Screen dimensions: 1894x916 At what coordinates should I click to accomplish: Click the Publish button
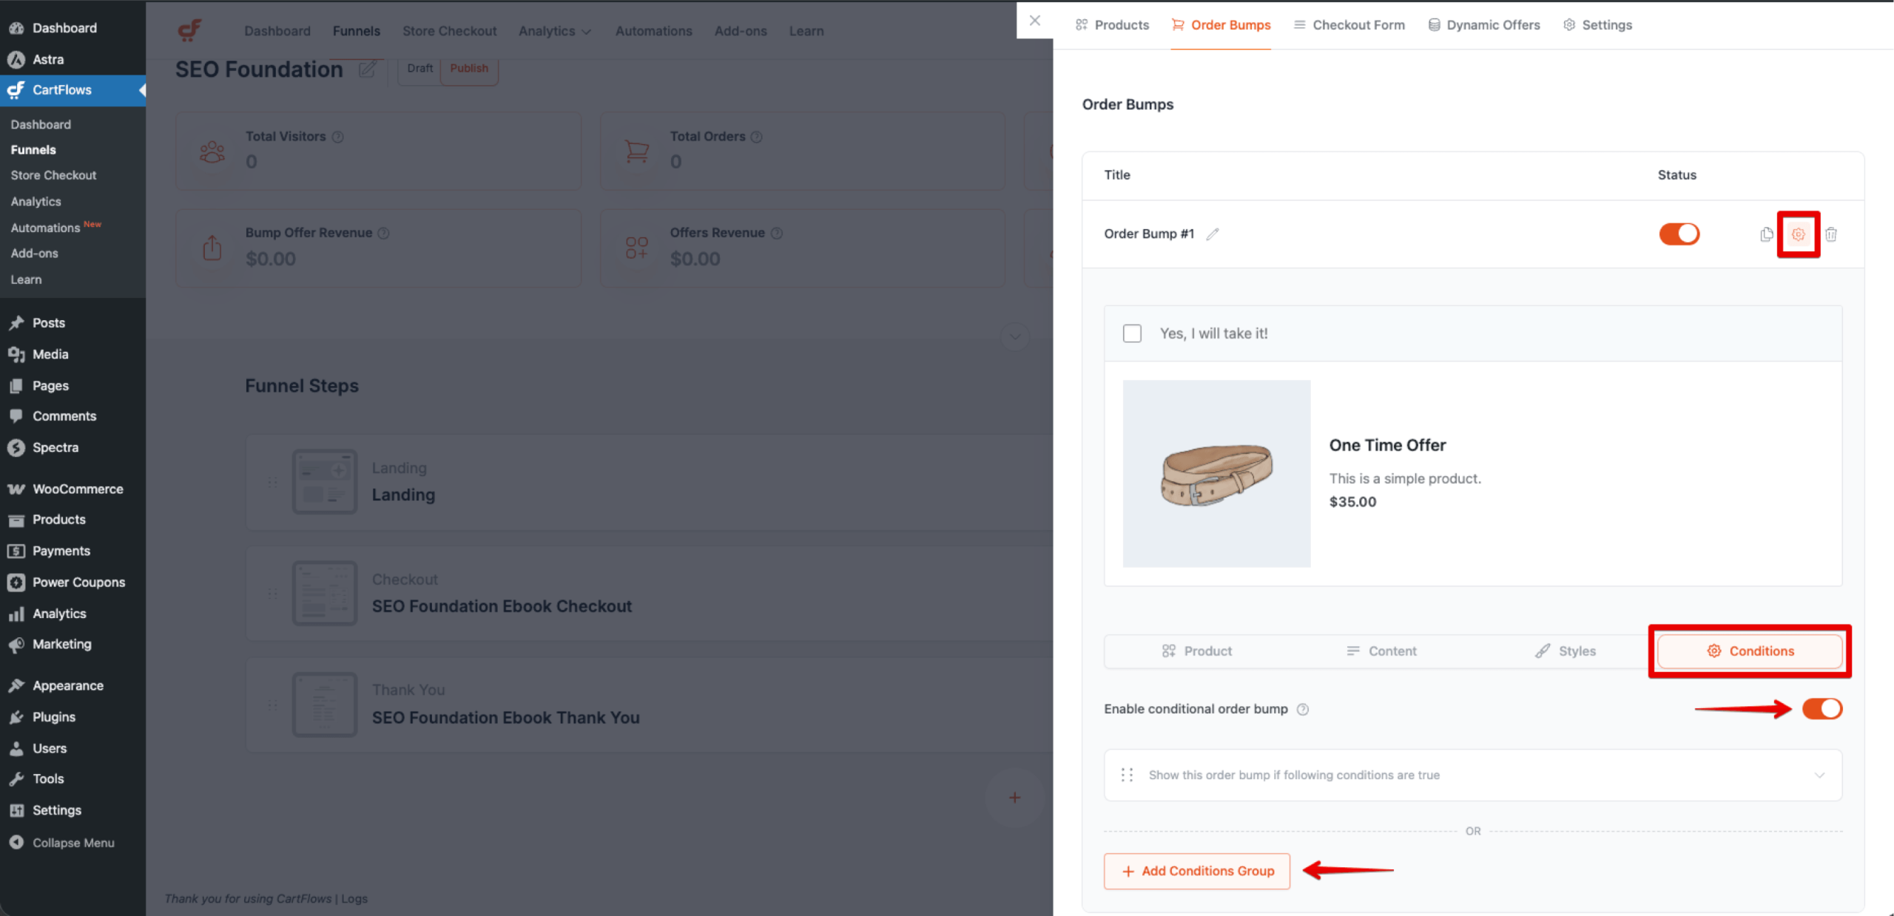[469, 68]
